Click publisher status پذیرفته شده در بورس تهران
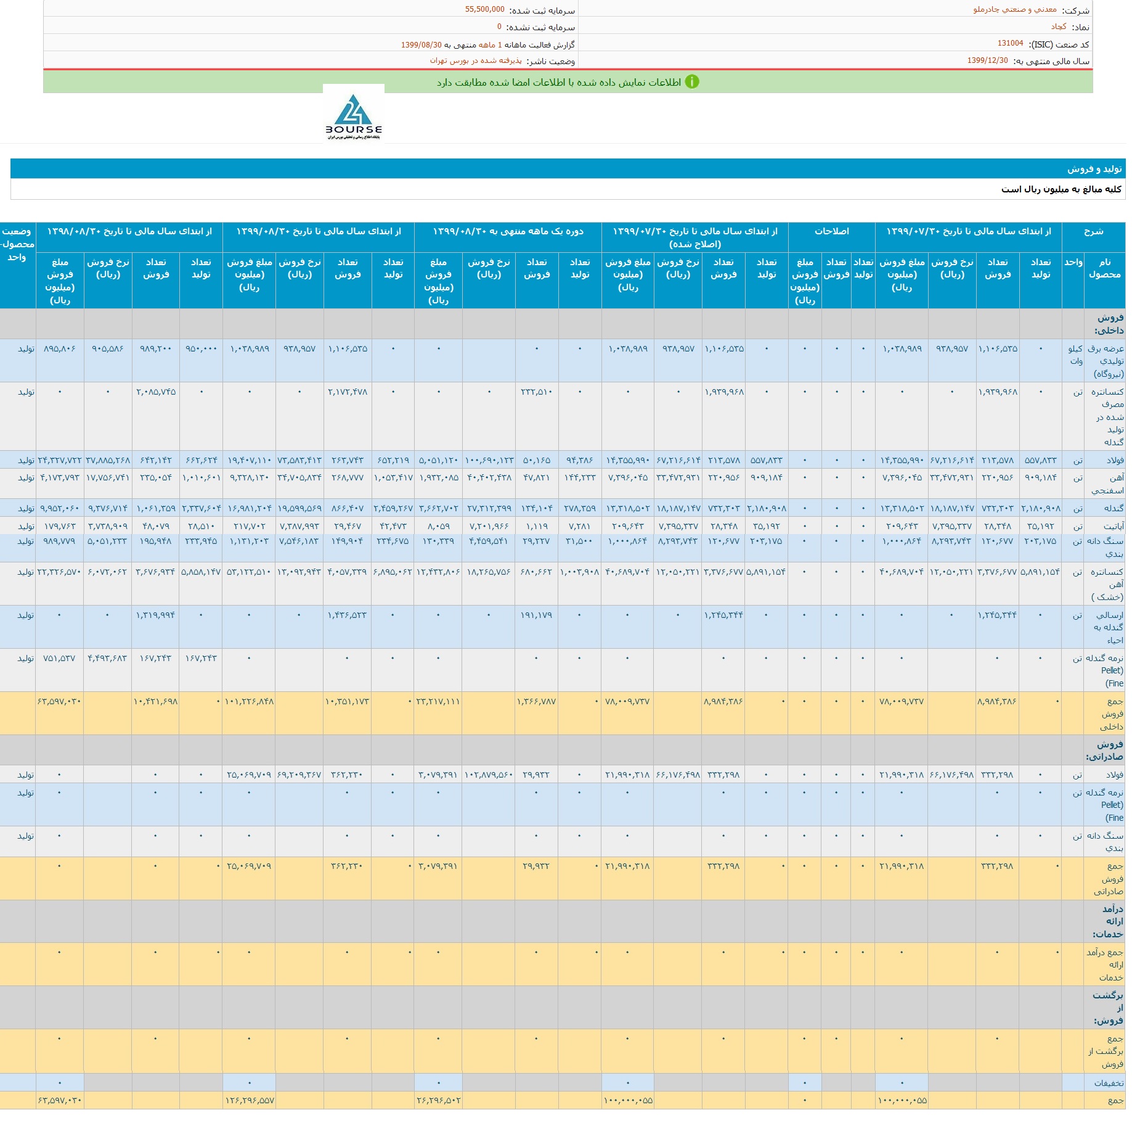 [476, 60]
